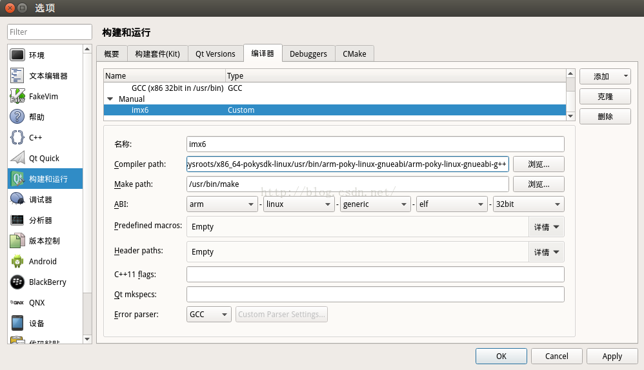Click the 克隆 clone button
644x370 pixels.
[605, 97]
